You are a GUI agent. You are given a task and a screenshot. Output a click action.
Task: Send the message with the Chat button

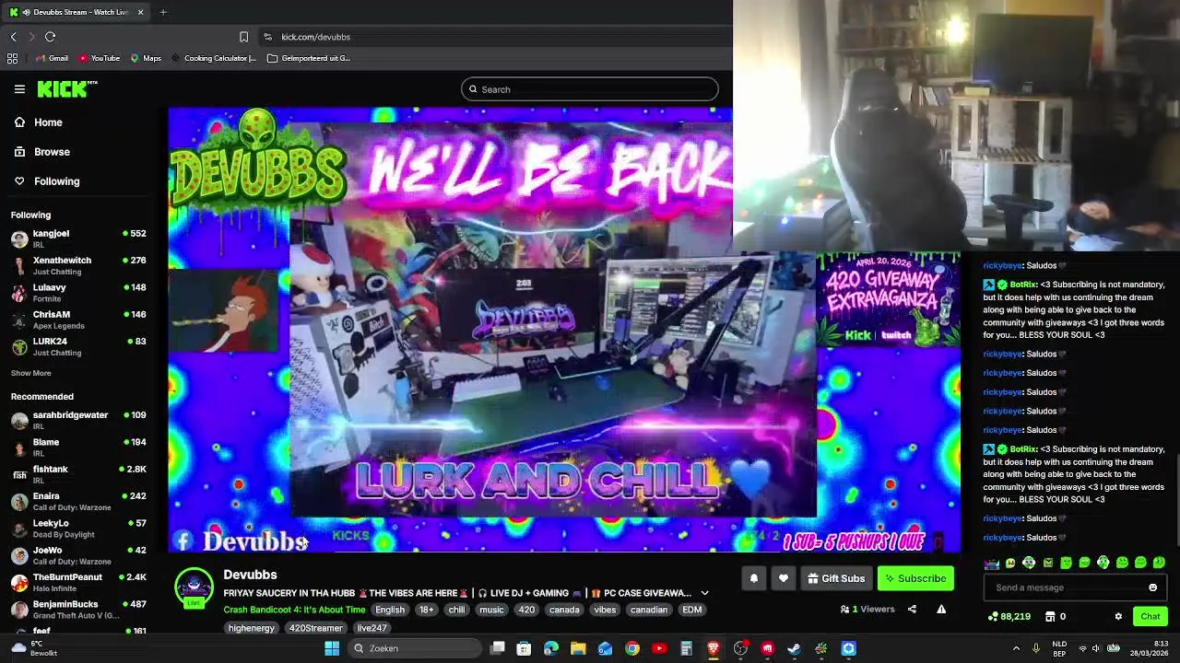[x=1150, y=616]
